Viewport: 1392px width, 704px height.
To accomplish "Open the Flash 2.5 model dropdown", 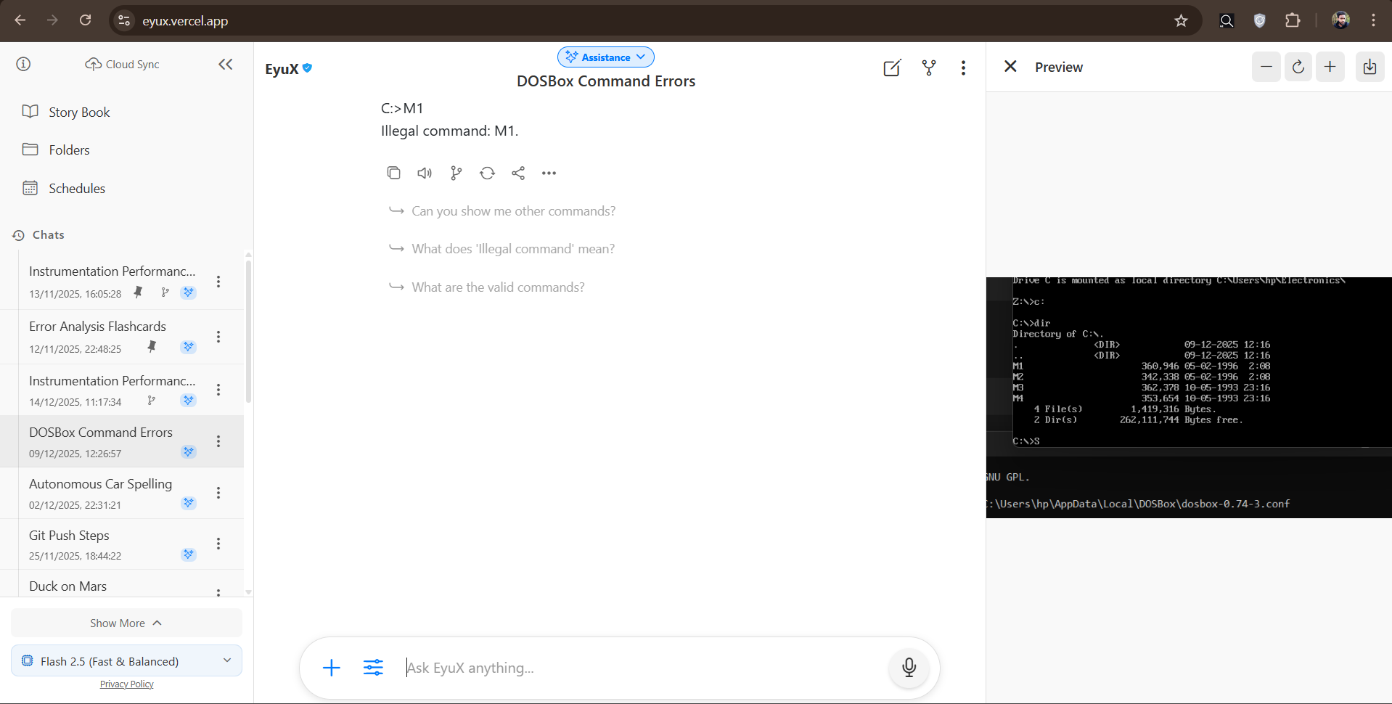I will 126,661.
